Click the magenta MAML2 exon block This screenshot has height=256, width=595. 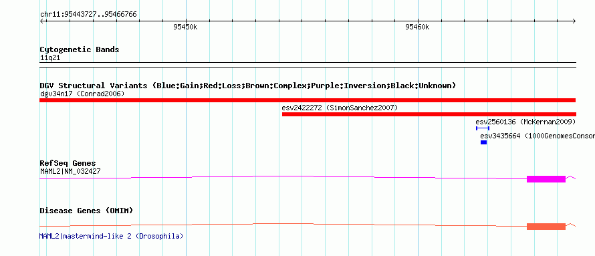[546, 179]
